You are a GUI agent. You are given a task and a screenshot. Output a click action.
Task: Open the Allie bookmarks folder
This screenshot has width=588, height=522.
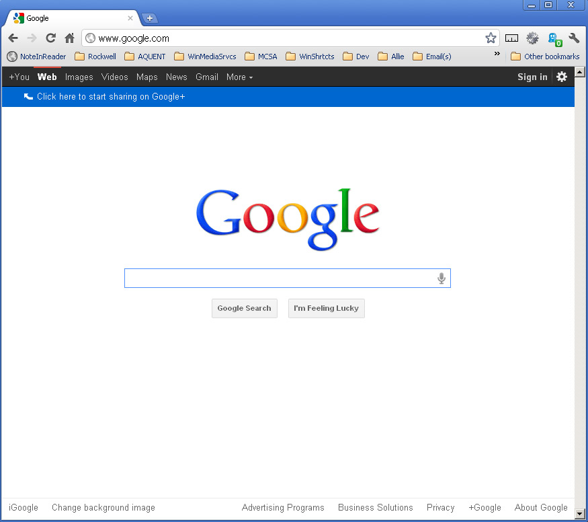tap(390, 57)
